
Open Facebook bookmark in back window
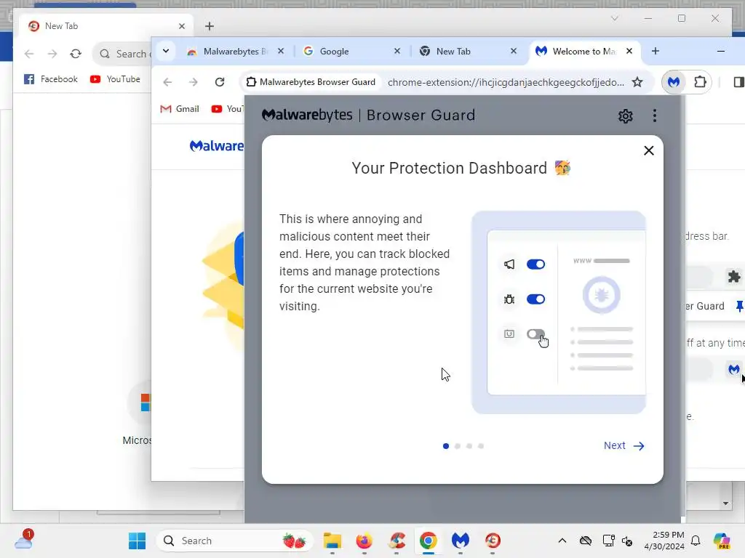tap(51, 78)
